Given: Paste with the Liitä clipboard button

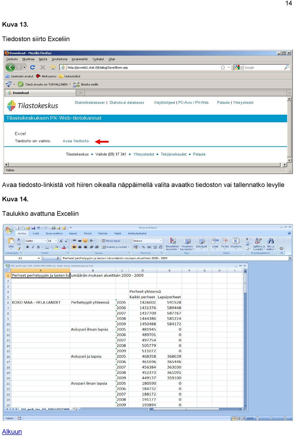Looking at the screenshot, I should click(x=11, y=243).
